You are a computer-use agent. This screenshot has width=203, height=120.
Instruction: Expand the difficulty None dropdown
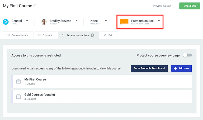(x=106, y=21)
